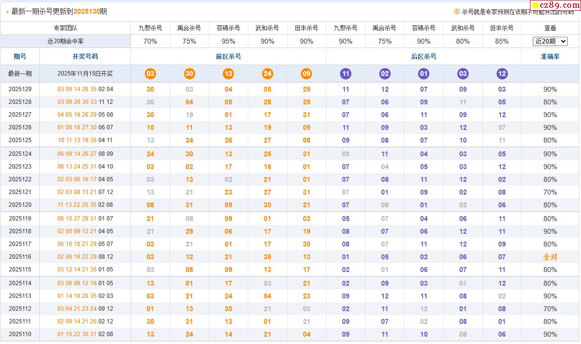Click period 2025129 in the first data row

click(x=20, y=89)
